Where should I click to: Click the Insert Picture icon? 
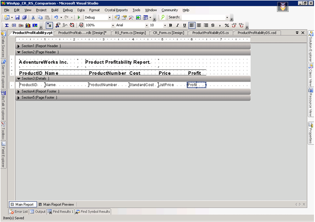point(35,25)
